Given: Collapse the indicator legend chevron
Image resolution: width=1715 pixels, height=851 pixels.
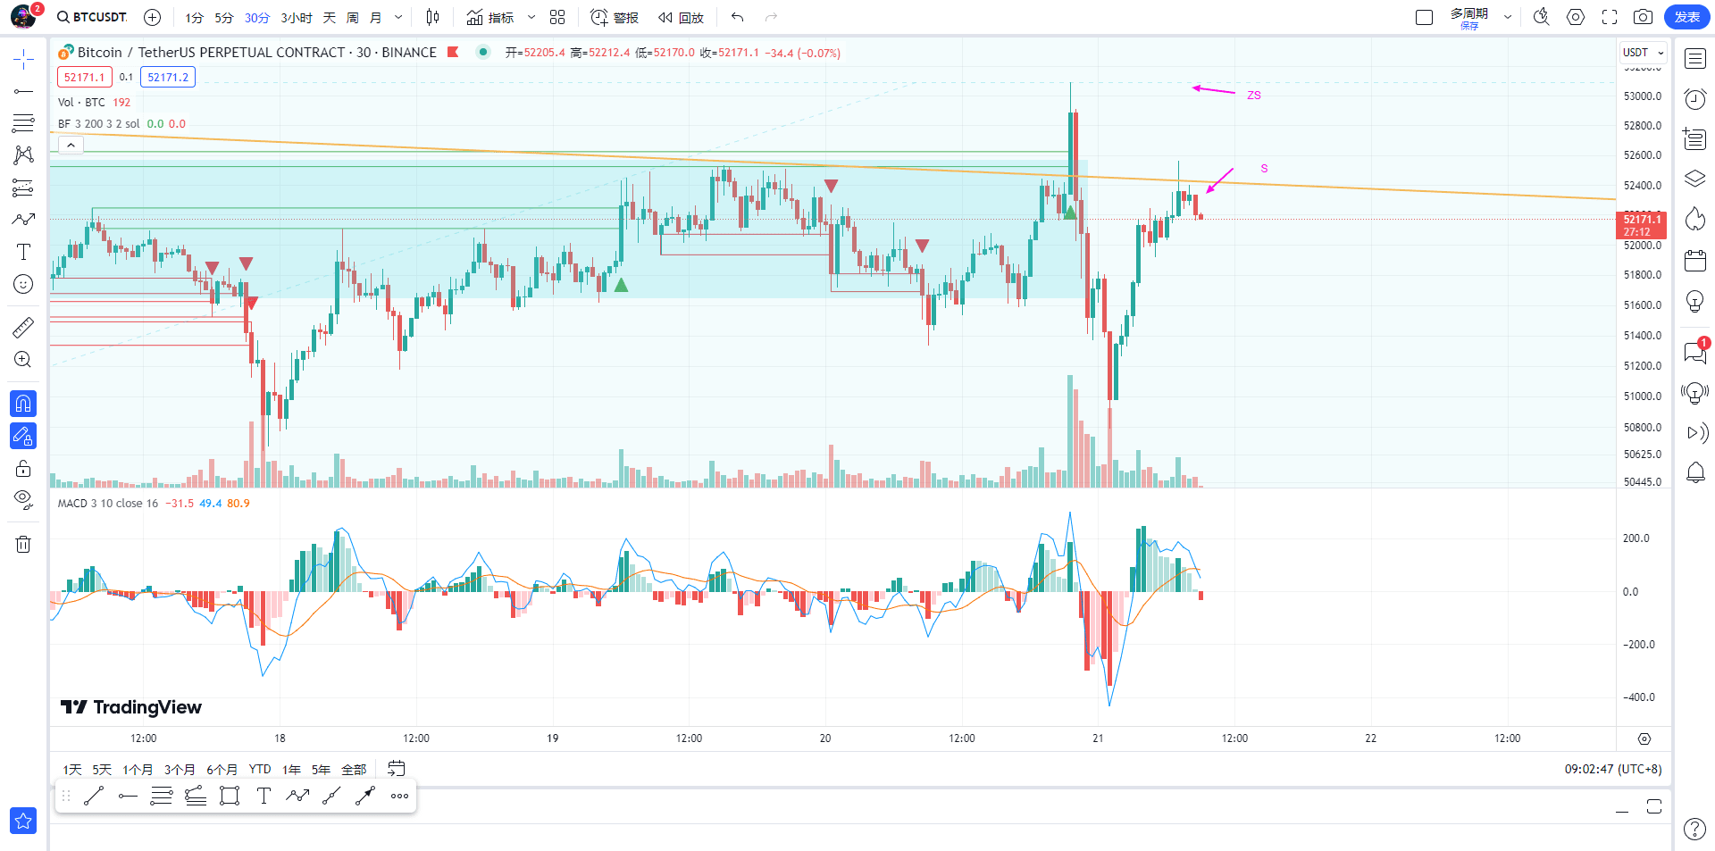Looking at the screenshot, I should click(71, 145).
